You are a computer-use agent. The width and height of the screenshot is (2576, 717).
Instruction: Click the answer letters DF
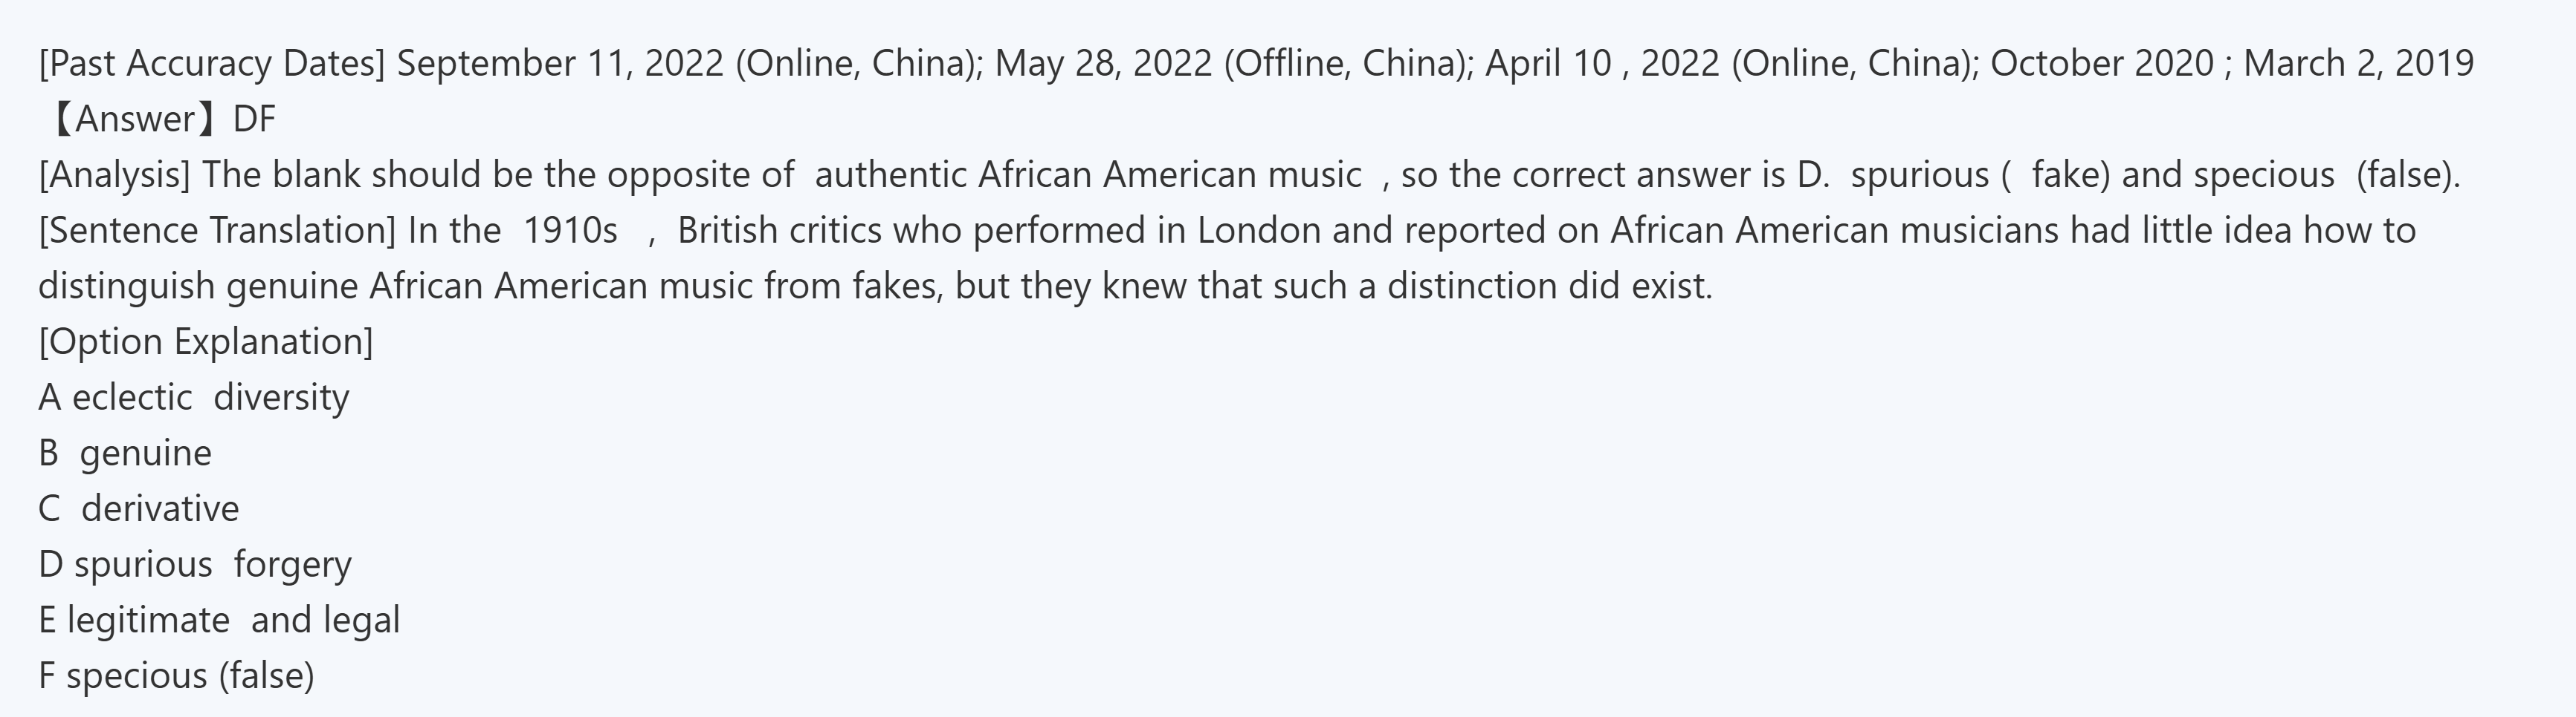(254, 119)
